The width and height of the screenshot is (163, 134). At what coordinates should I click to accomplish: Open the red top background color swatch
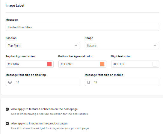[x=49, y=64]
